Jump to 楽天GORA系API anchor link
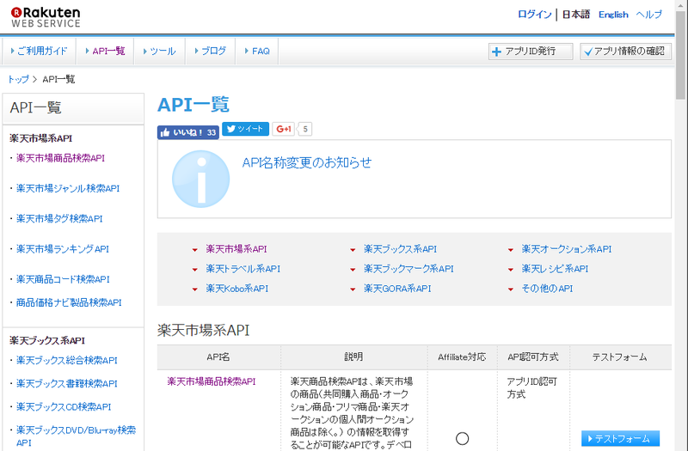 [397, 289]
